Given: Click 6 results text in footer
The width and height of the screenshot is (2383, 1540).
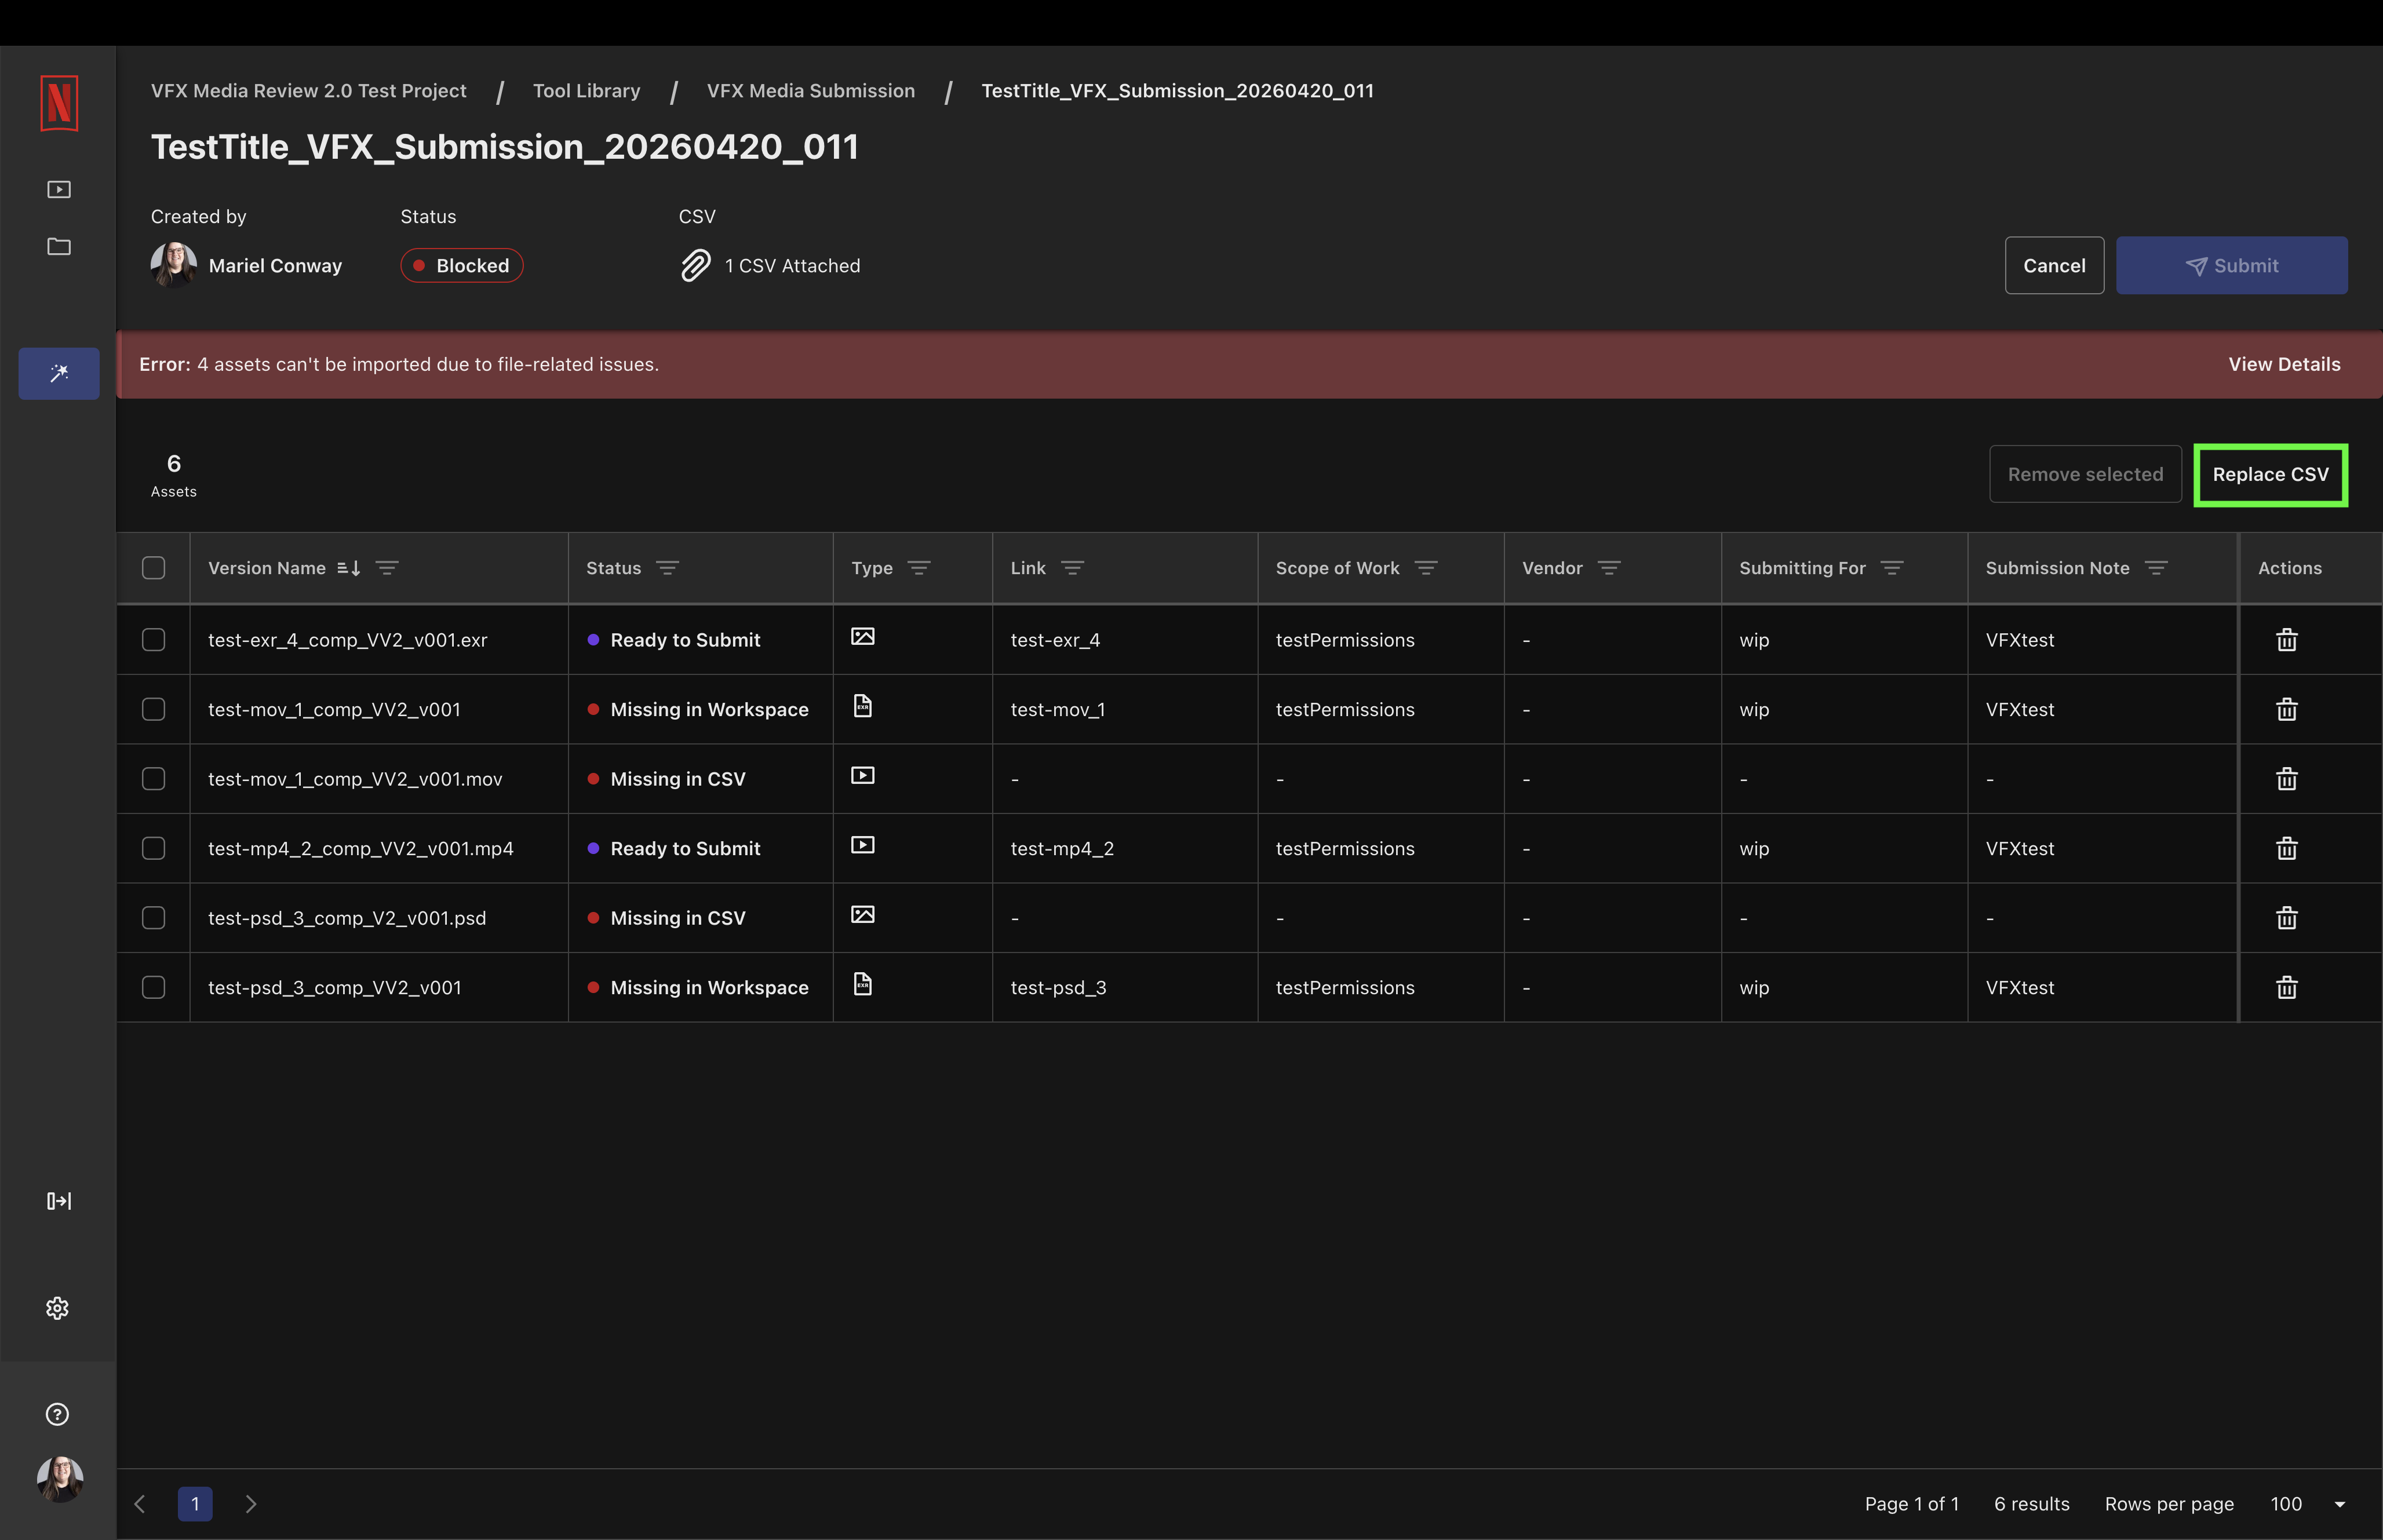Looking at the screenshot, I should coord(2031,1504).
